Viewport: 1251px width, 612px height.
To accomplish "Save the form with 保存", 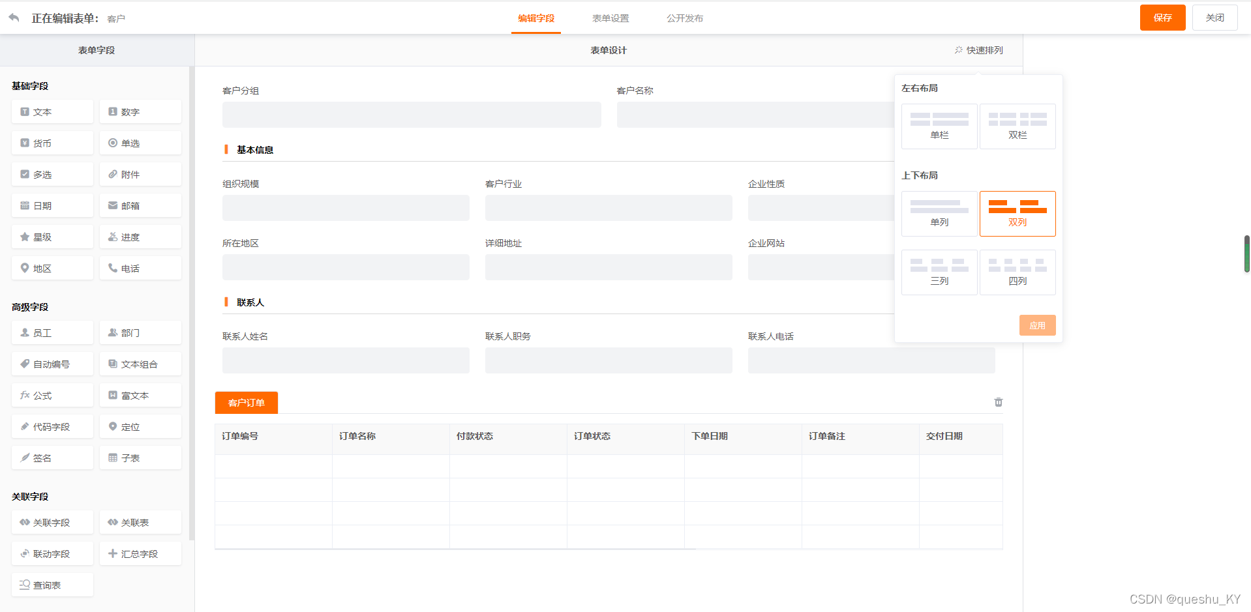I will pyautogui.click(x=1162, y=18).
